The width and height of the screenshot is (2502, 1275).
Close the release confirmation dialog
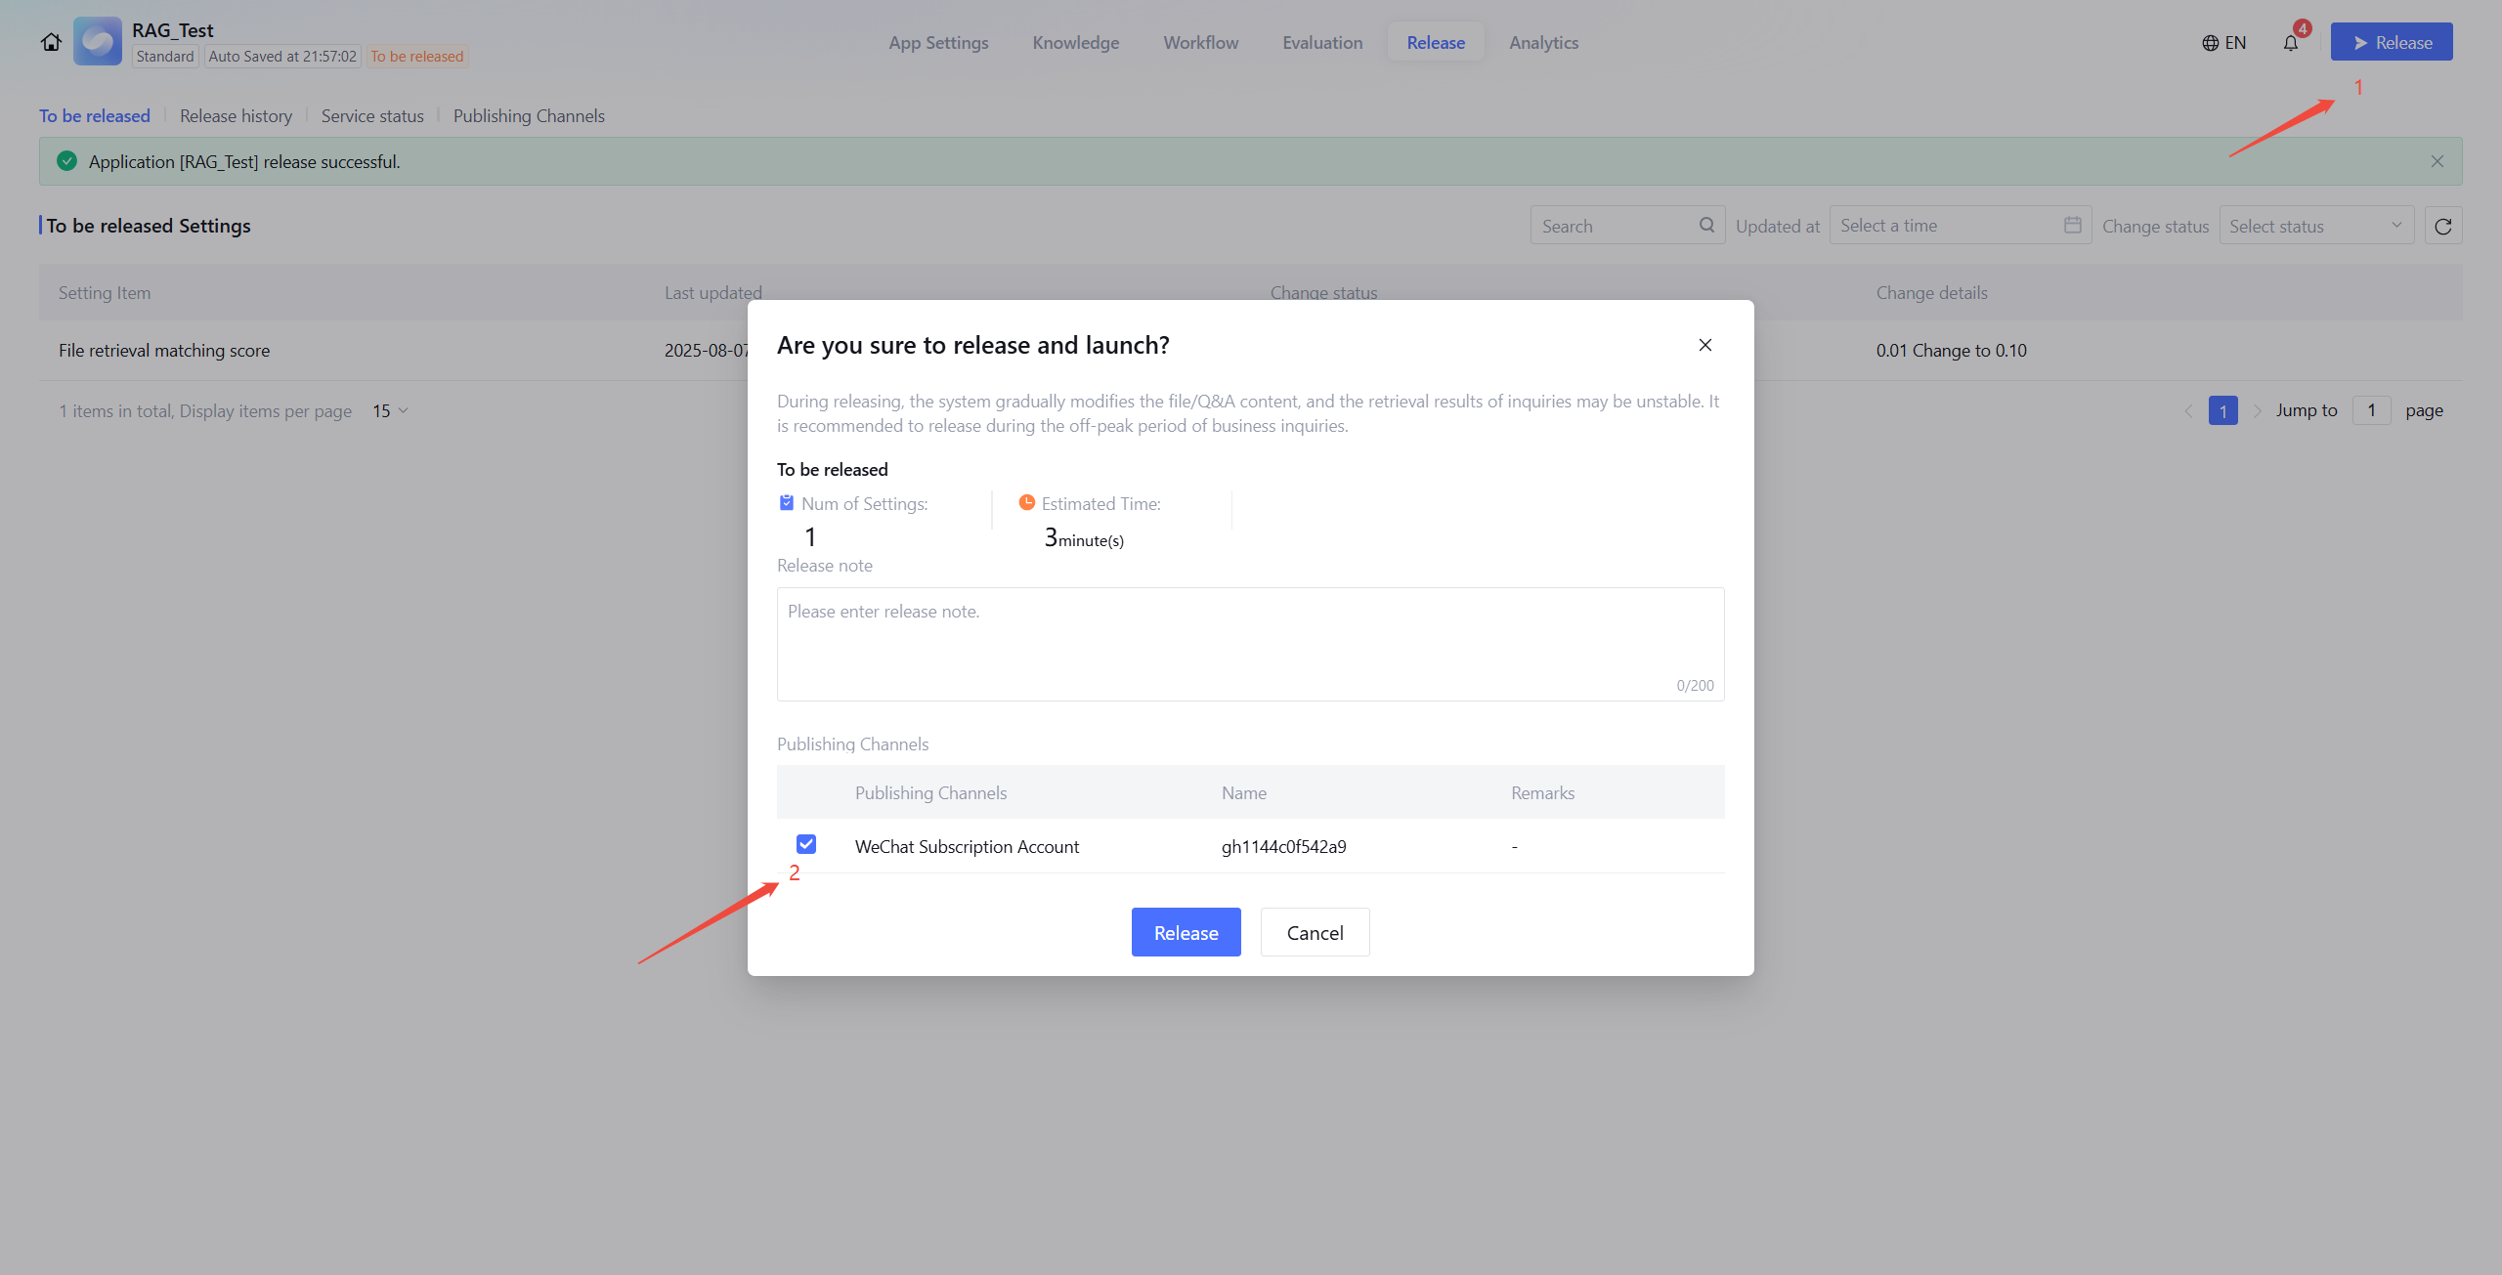pyautogui.click(x=1704, y=345)
